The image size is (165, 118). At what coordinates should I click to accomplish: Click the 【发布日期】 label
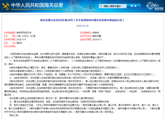coord(10,40)
